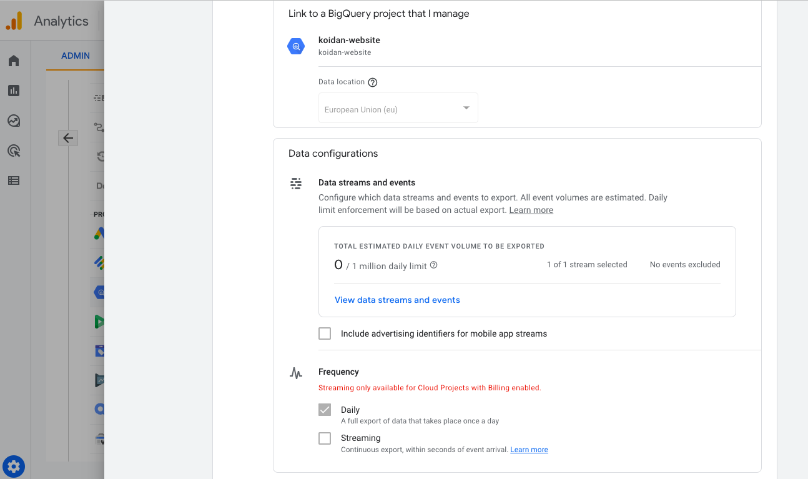Enable the Streaming export checkbox

click(x=325, y=438)
